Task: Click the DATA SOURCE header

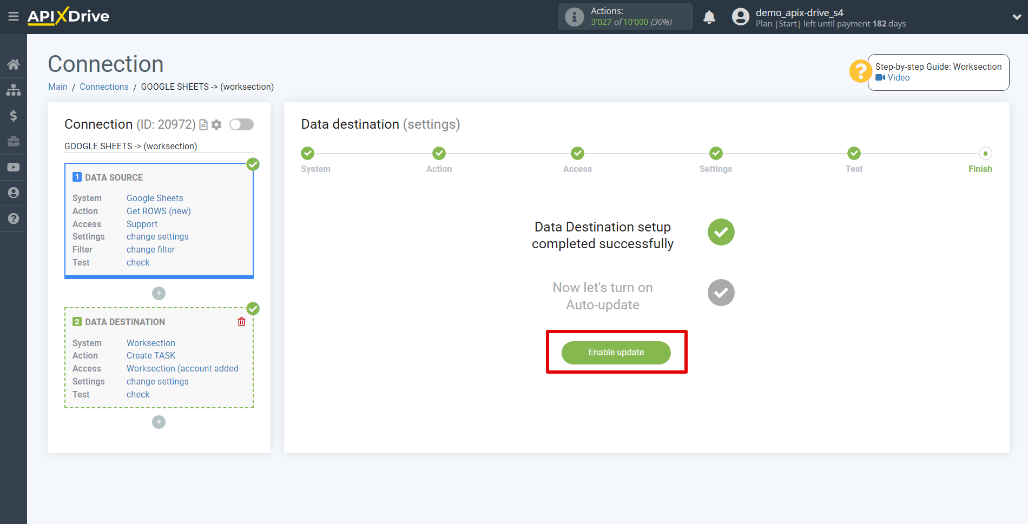Action: 114,177
